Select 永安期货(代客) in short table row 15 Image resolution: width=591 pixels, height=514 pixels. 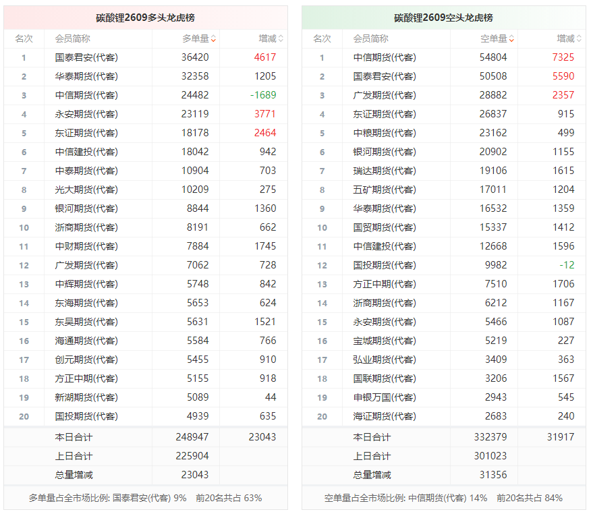tap(385, 322)
